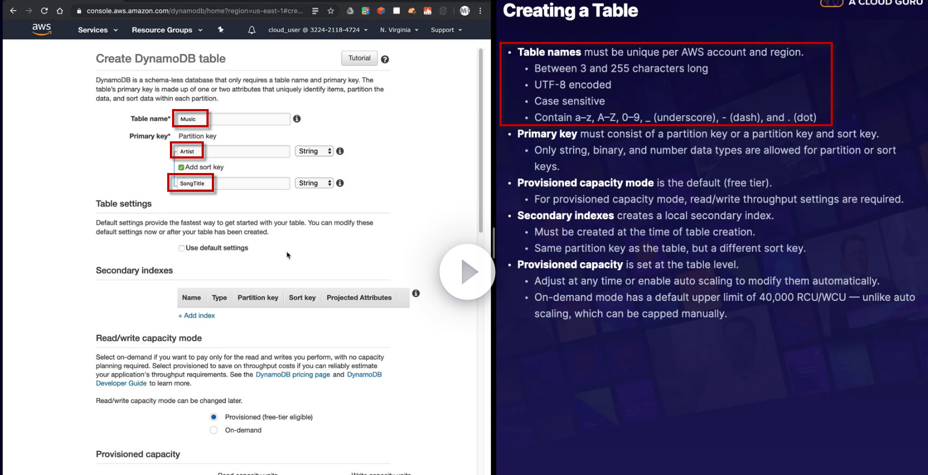The image size is (928, 475).
Task: Open the Support menu
Action: pyautogui.click(x=446, y=30)
